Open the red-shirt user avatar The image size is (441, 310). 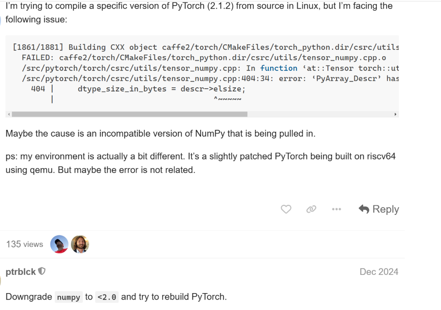[60, 244]
